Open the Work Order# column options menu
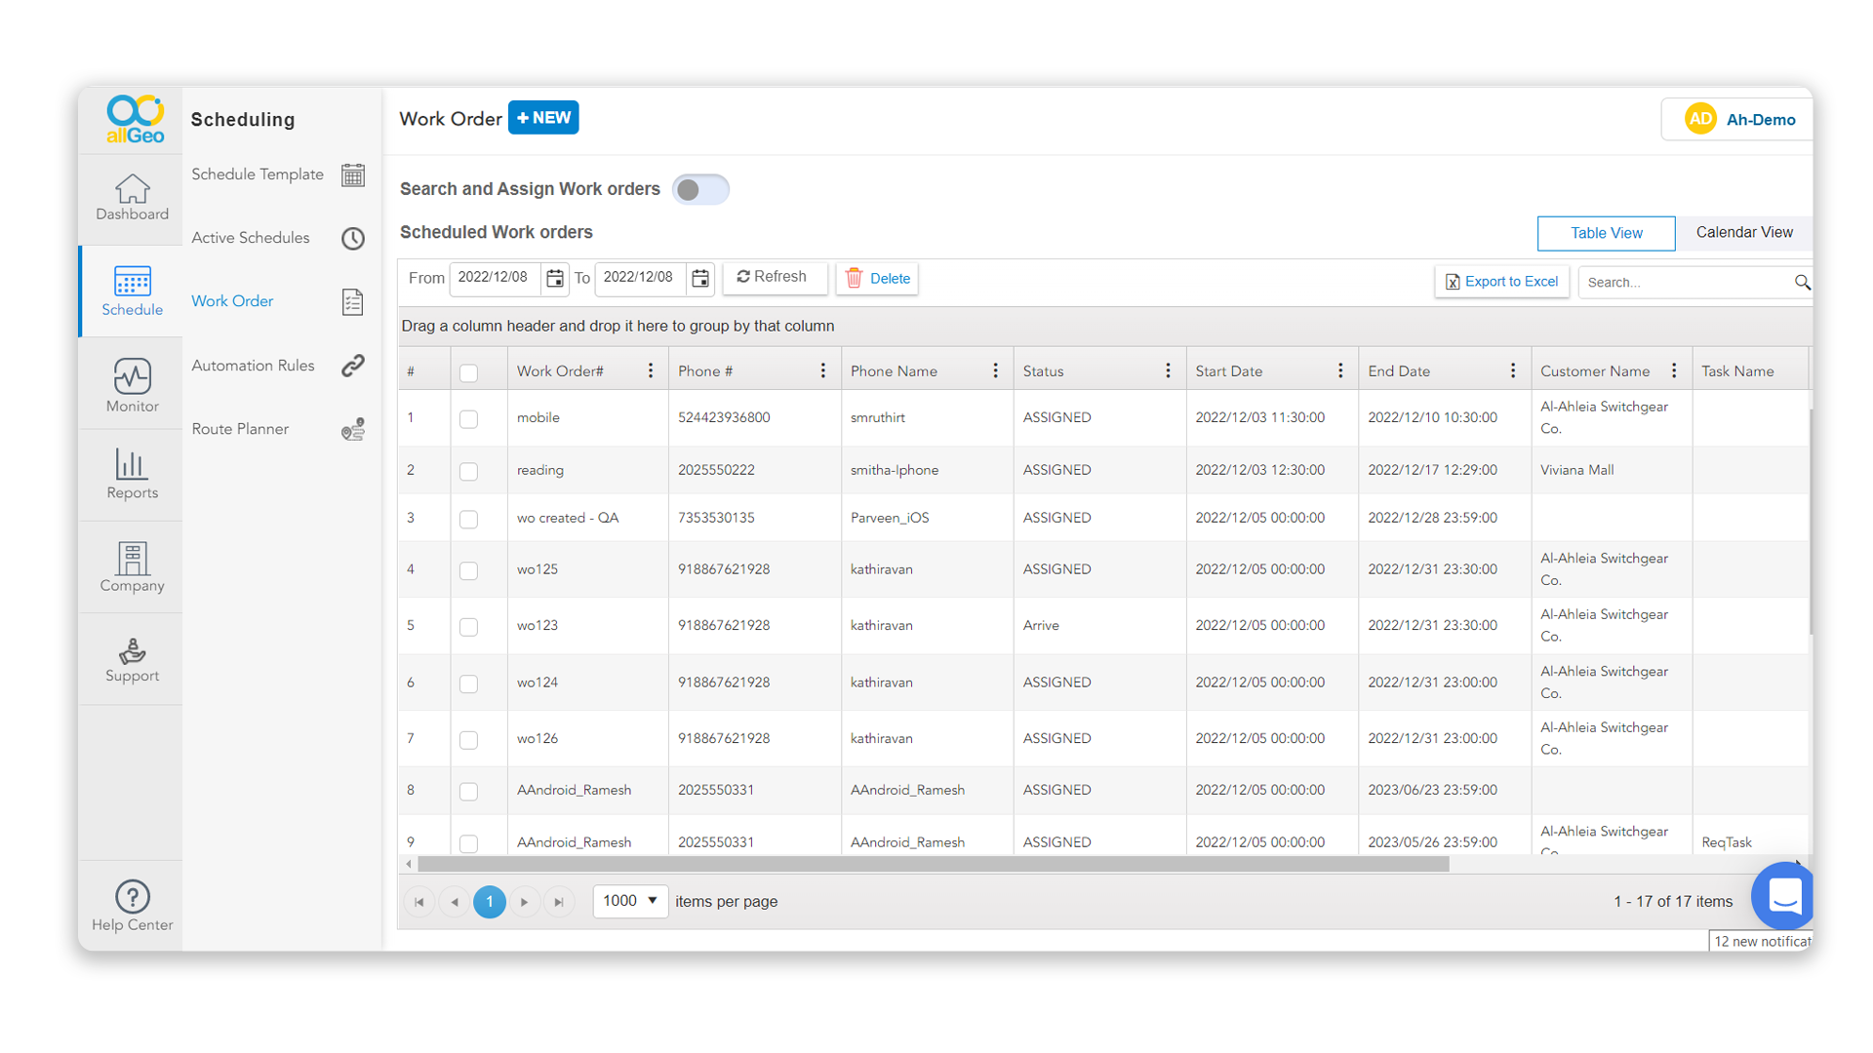Viewport: 1873px width, 1053px height. point(651,371)
